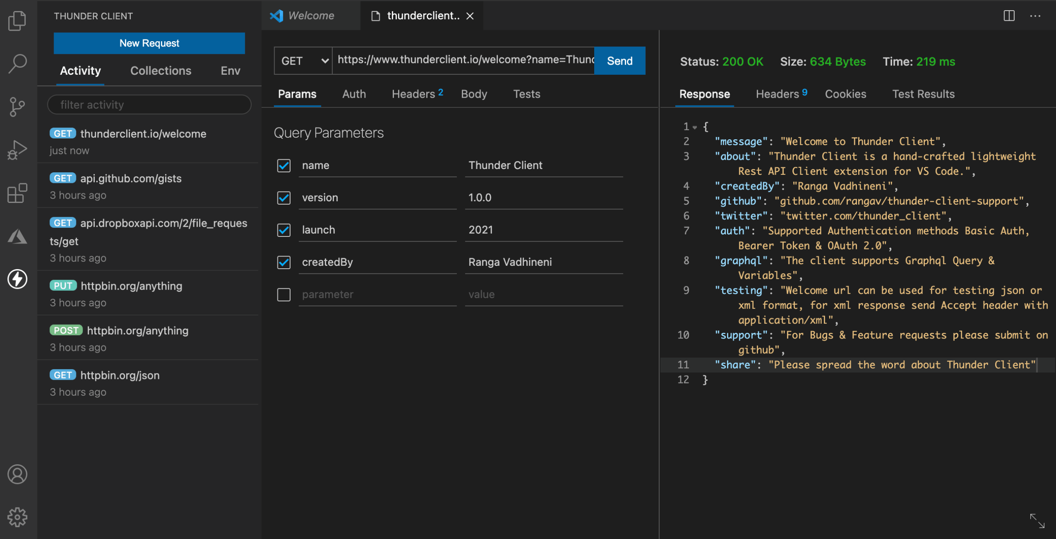The image size is (1056, 539).
Task: Open the response Cookies tab
Action: 845,94
